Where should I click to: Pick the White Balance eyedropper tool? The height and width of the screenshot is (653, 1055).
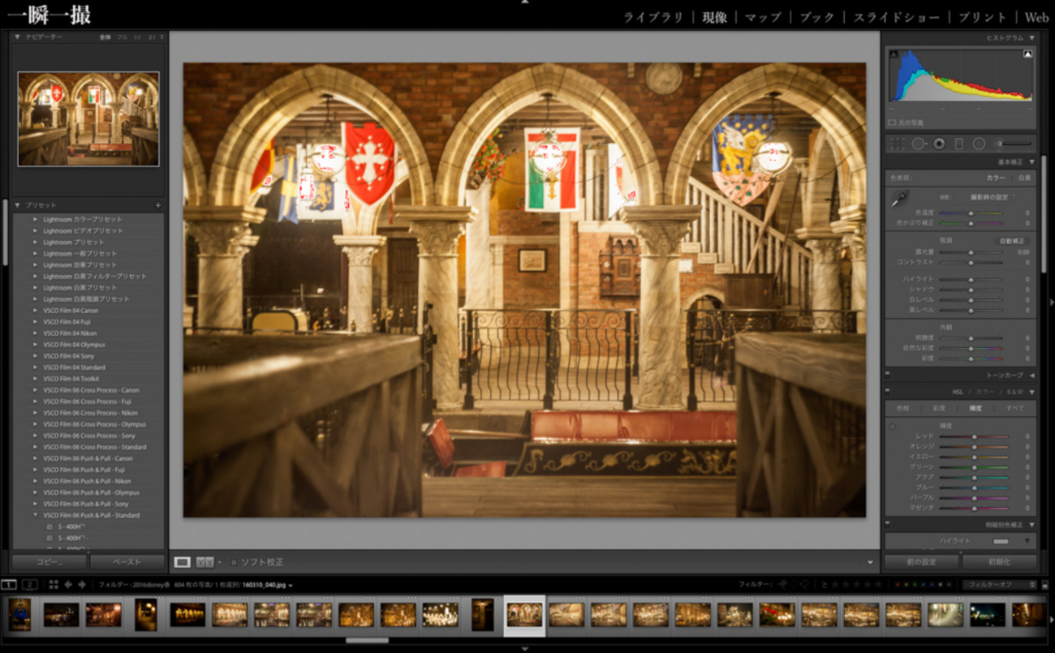[900, 198]
